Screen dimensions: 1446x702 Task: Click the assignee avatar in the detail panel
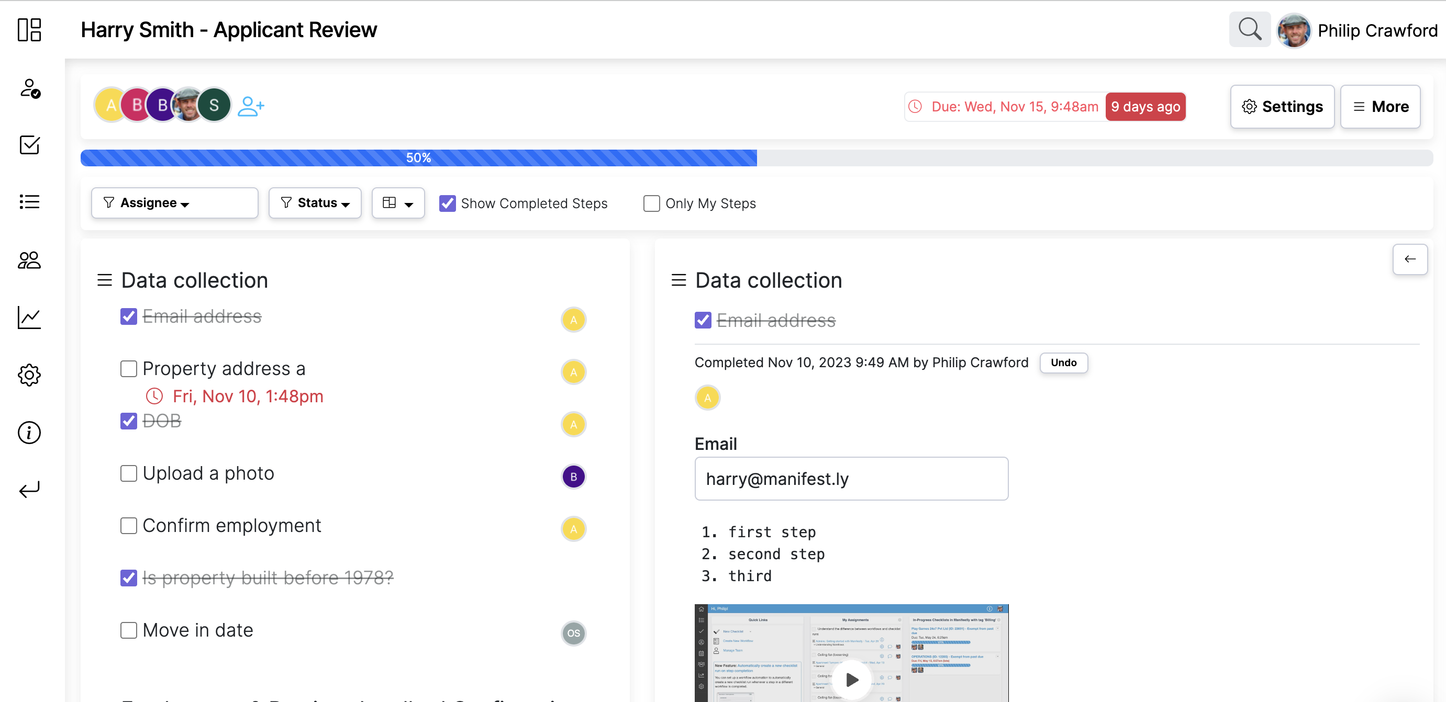(707, 398)
